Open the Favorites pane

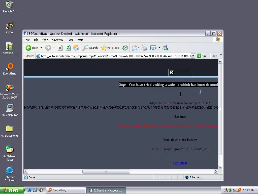click(x=110, y=48)
